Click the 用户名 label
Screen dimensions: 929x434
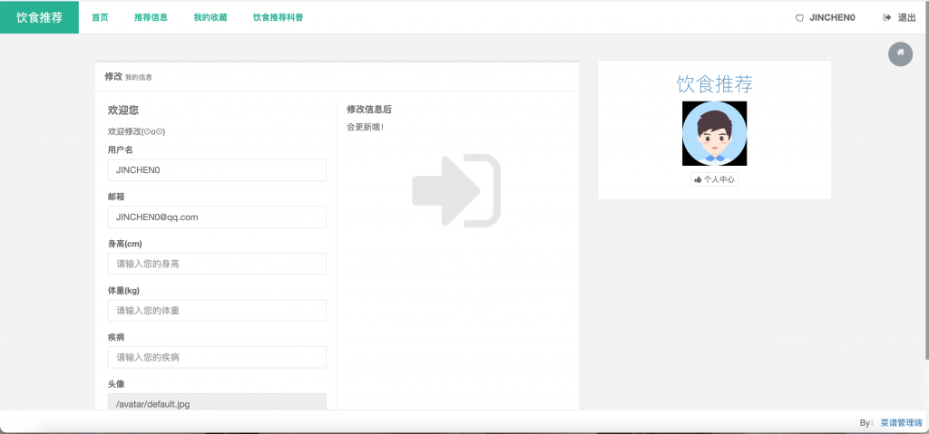(x=121, y=149)
